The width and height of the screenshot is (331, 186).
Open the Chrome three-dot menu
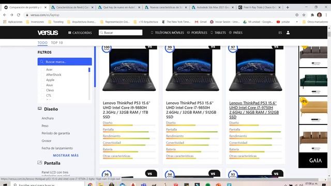326,15
